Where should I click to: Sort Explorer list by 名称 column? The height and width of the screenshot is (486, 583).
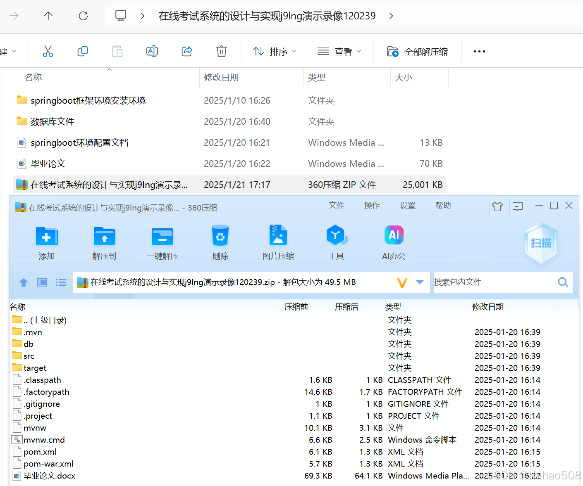point(33,78)
